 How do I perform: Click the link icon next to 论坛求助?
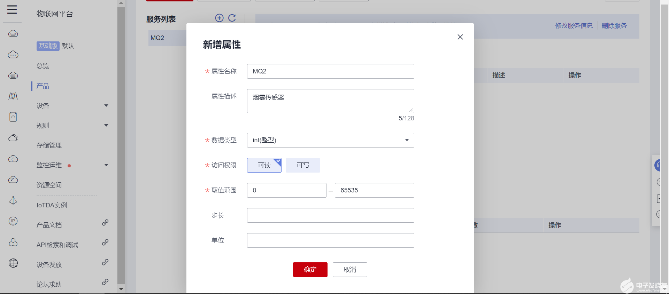point(105,282)
